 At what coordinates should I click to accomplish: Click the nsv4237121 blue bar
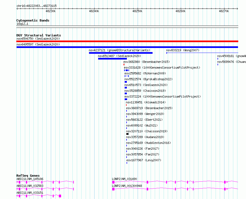(x=121, y=53)
